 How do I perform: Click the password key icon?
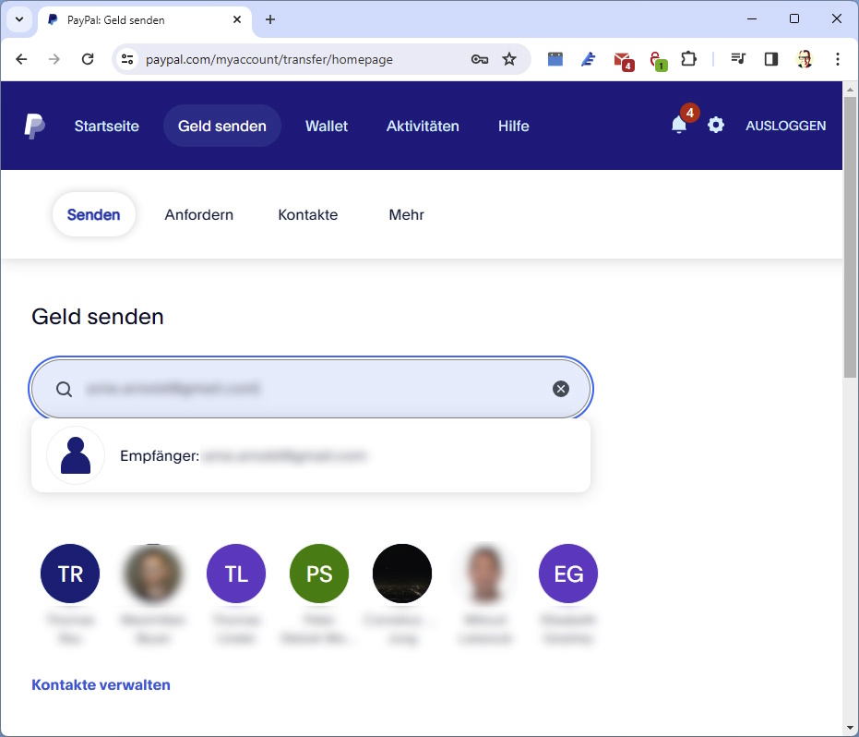479,59
